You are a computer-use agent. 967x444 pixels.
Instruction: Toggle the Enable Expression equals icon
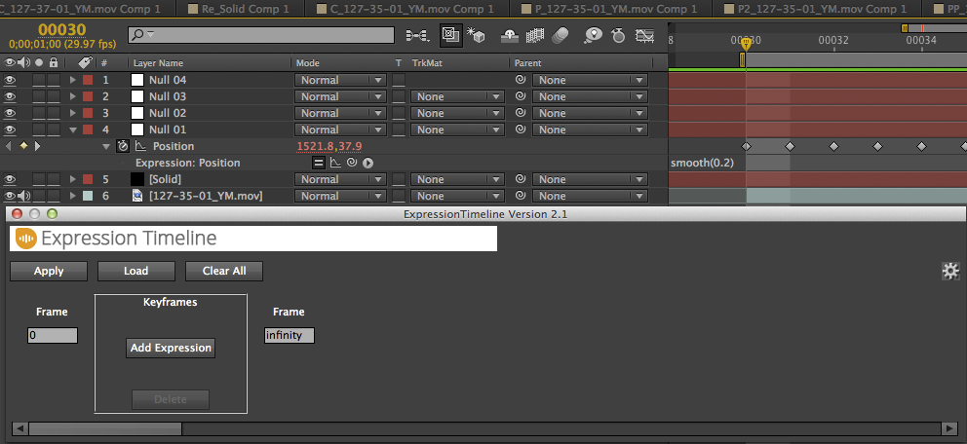point(319,163)
